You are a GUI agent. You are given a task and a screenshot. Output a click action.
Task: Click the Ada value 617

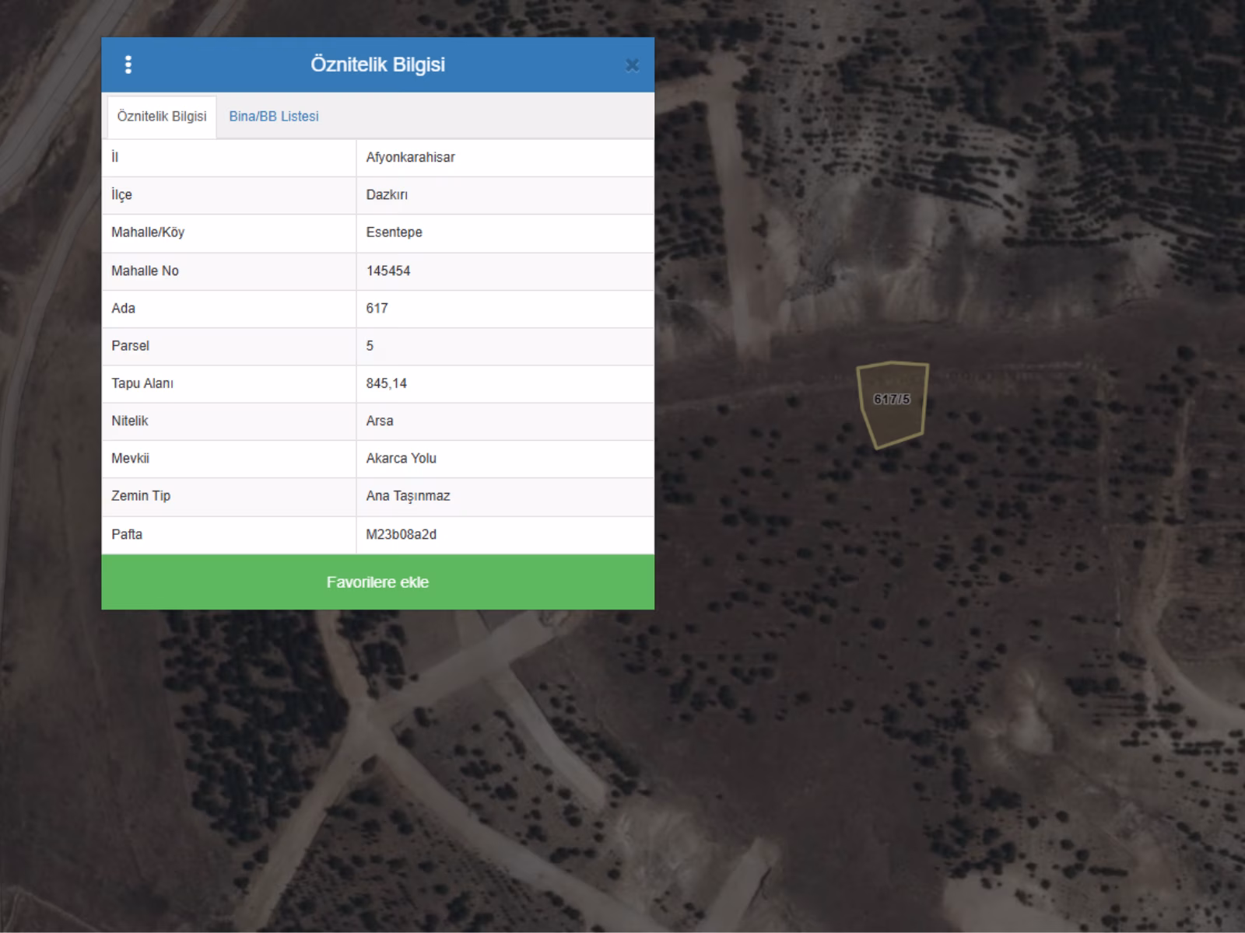pyautogui.click(x=377, y=309)
